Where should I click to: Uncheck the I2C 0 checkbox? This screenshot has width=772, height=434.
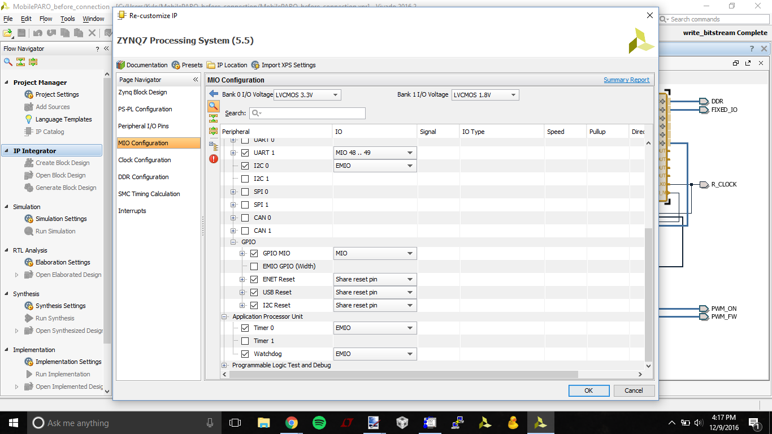tap(245, 166)
